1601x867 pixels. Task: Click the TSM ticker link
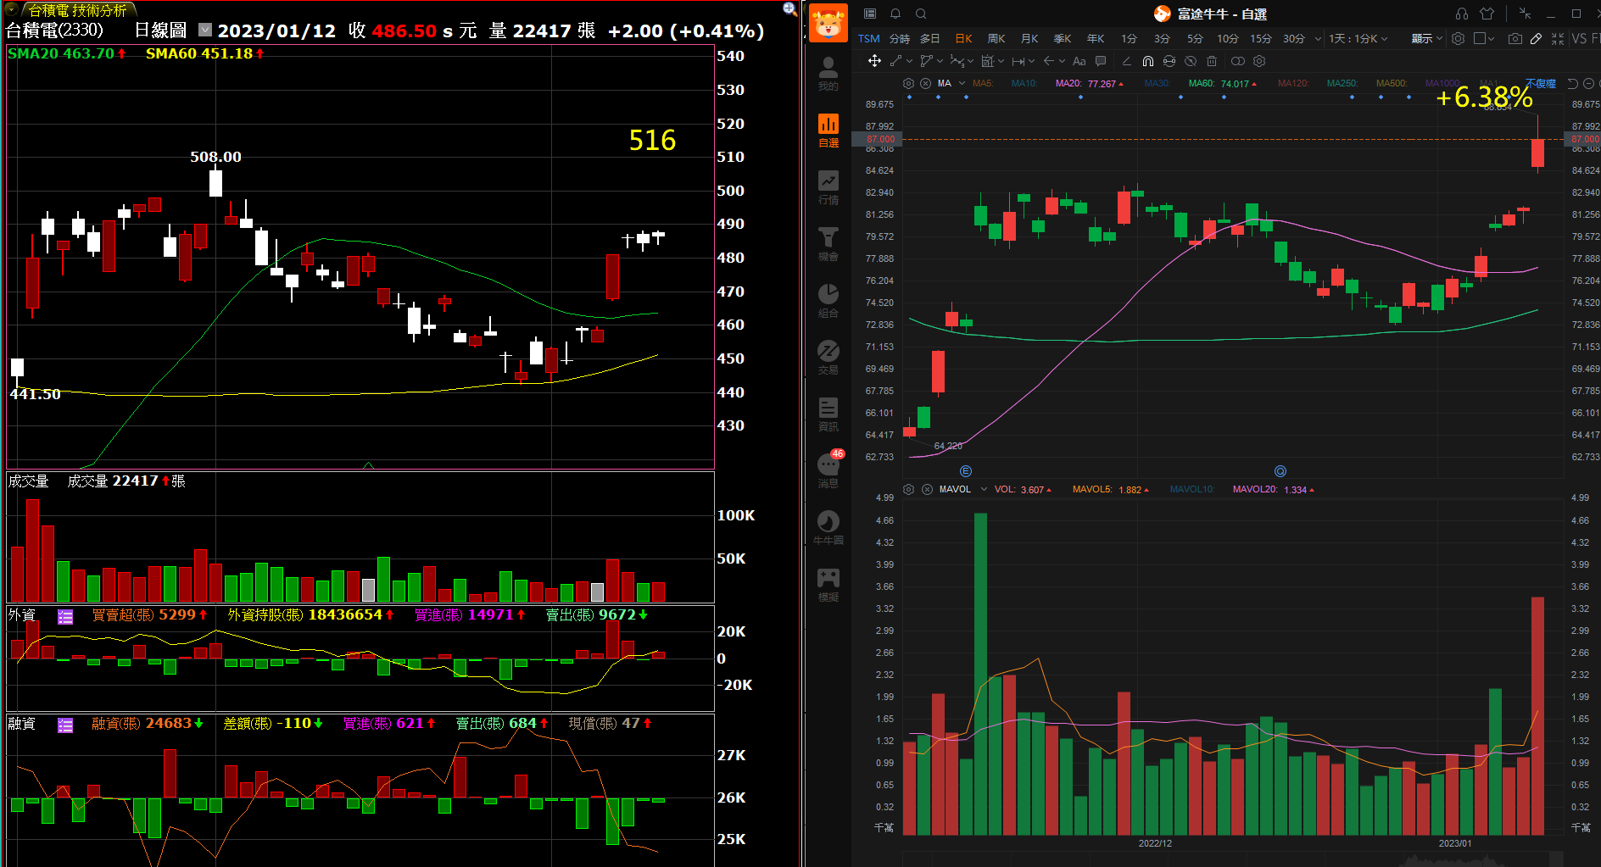click(868, 38)
